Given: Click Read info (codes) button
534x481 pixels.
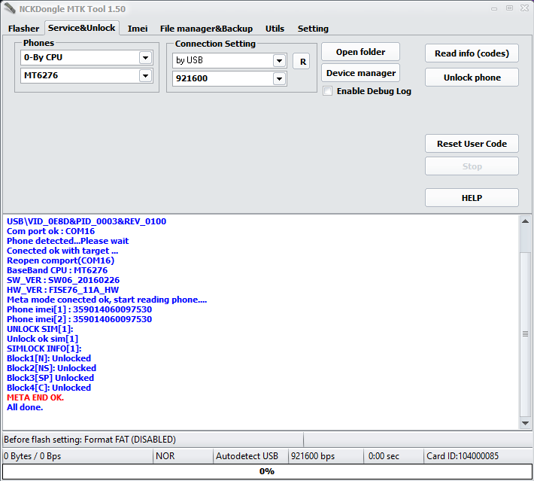Looking at the screenshot, I should (472, 53).
